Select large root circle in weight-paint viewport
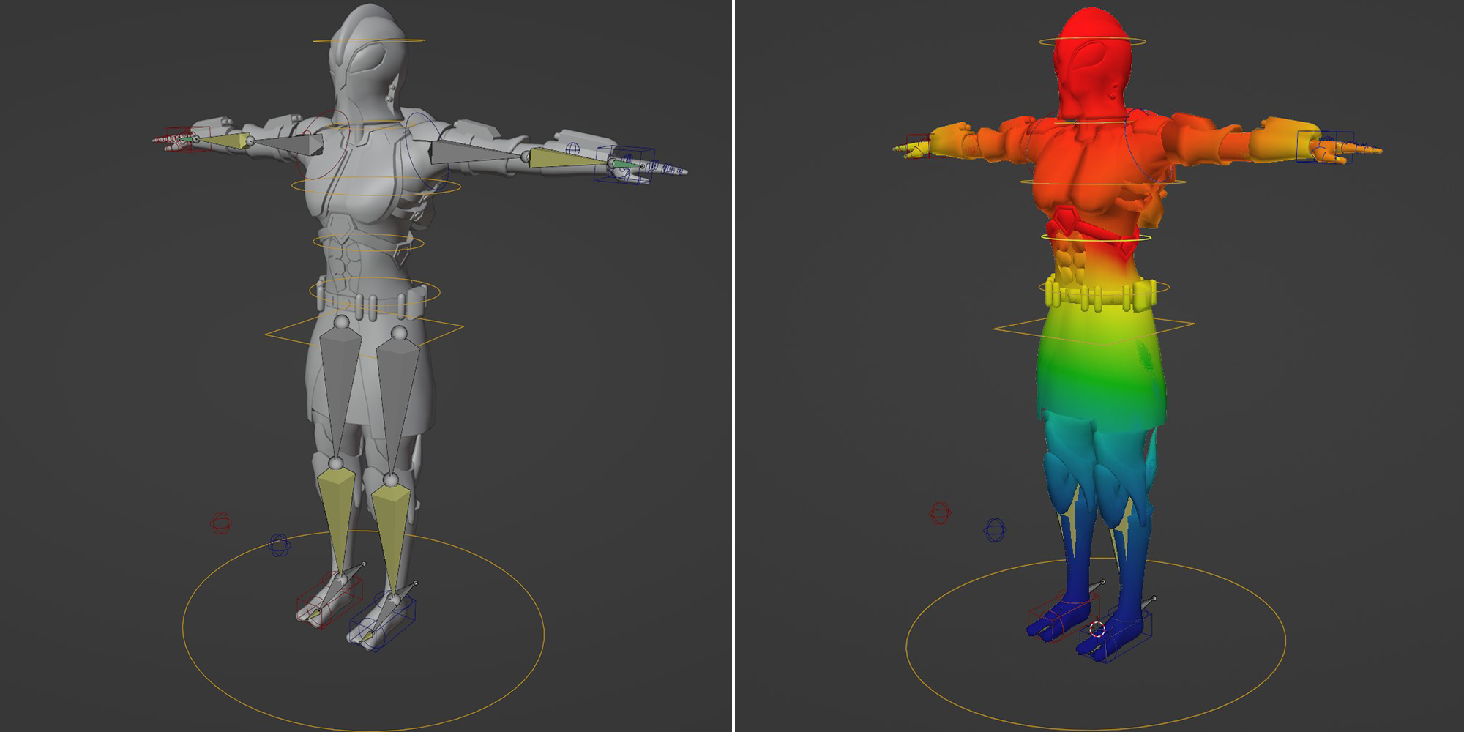 (x=1096, y=644)
